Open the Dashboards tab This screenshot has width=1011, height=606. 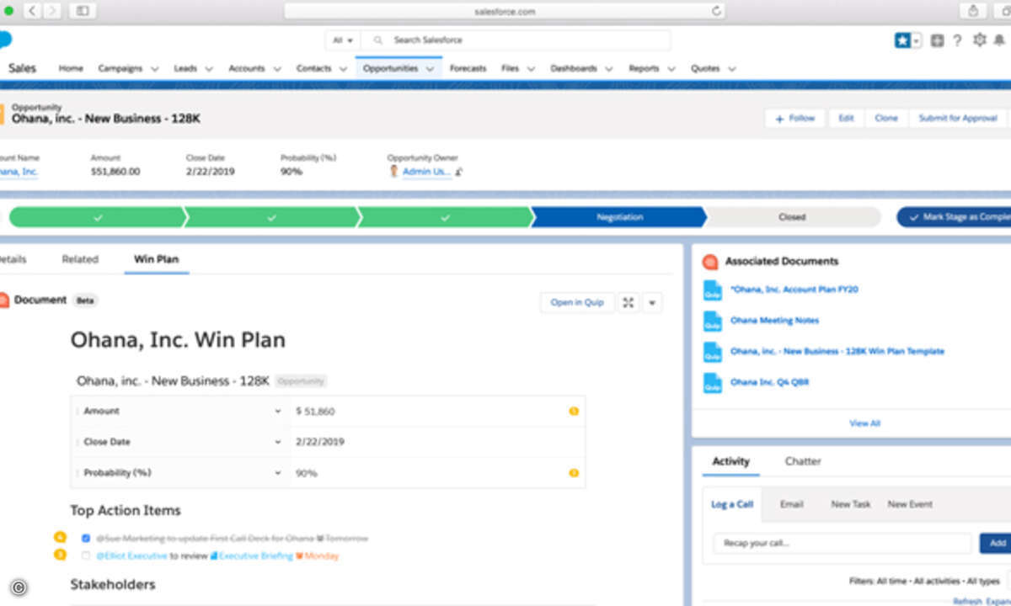[574, 68]
